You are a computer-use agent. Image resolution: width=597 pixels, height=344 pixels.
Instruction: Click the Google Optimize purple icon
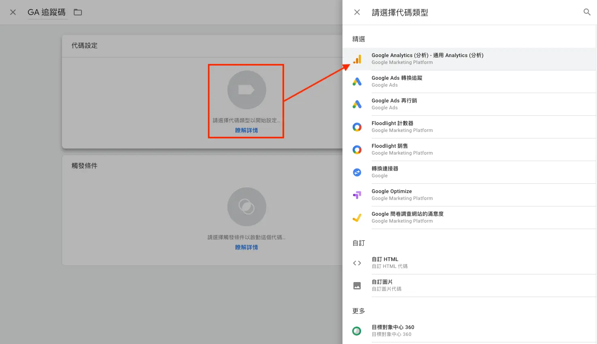pos(357,195)
